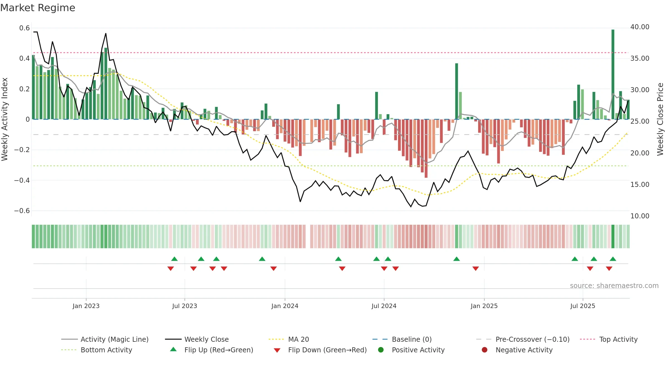Image resolution: width=668 pixels, height=376 pixels.
Task: Click the Jan 2023 x-axis label
Action: (x=86, y=306)
